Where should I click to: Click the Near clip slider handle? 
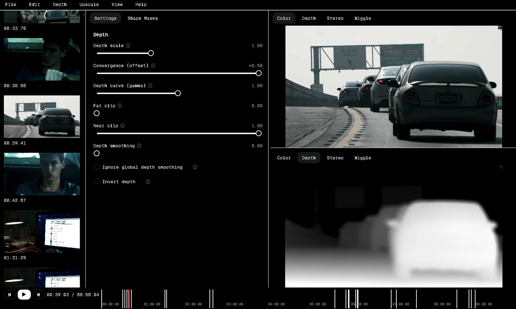tap(259, 133)
